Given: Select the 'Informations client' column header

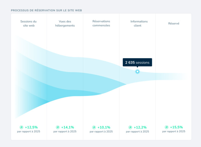Looking at the screenshot, I should [139, 24].
